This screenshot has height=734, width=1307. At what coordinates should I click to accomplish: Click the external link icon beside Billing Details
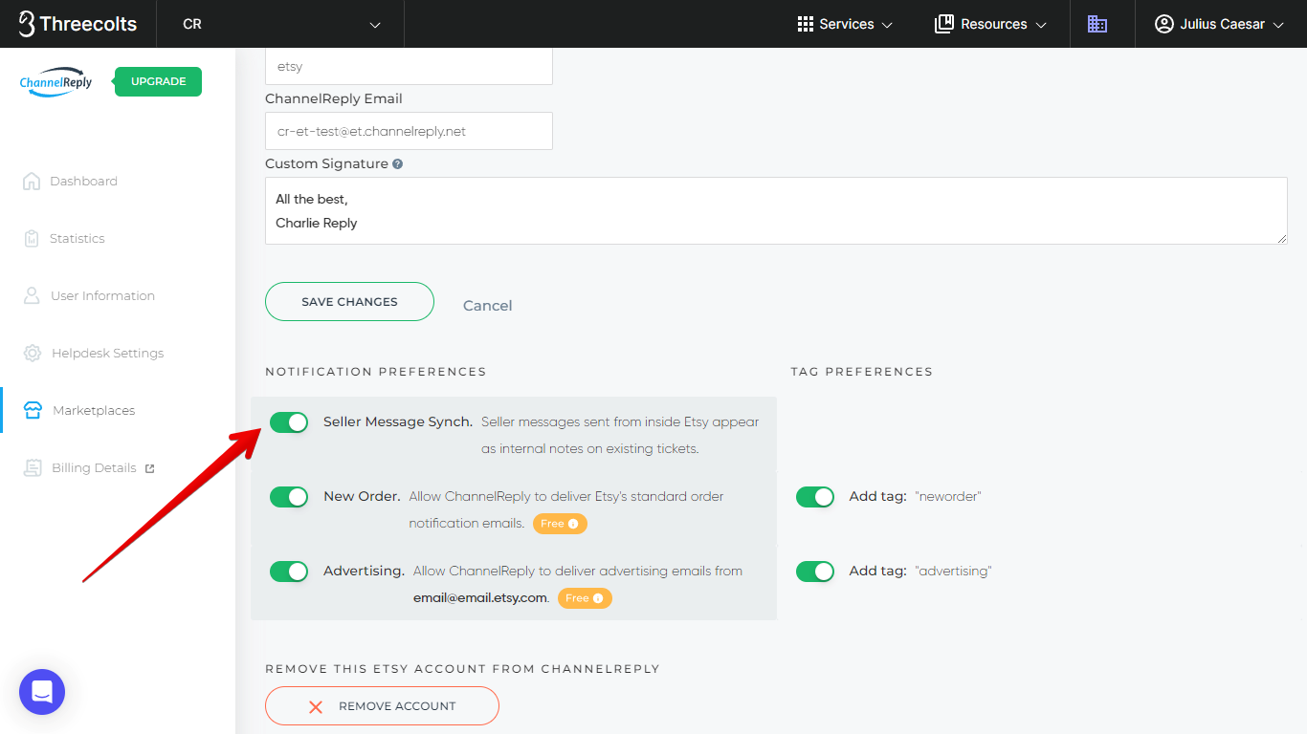pos(149,468)
